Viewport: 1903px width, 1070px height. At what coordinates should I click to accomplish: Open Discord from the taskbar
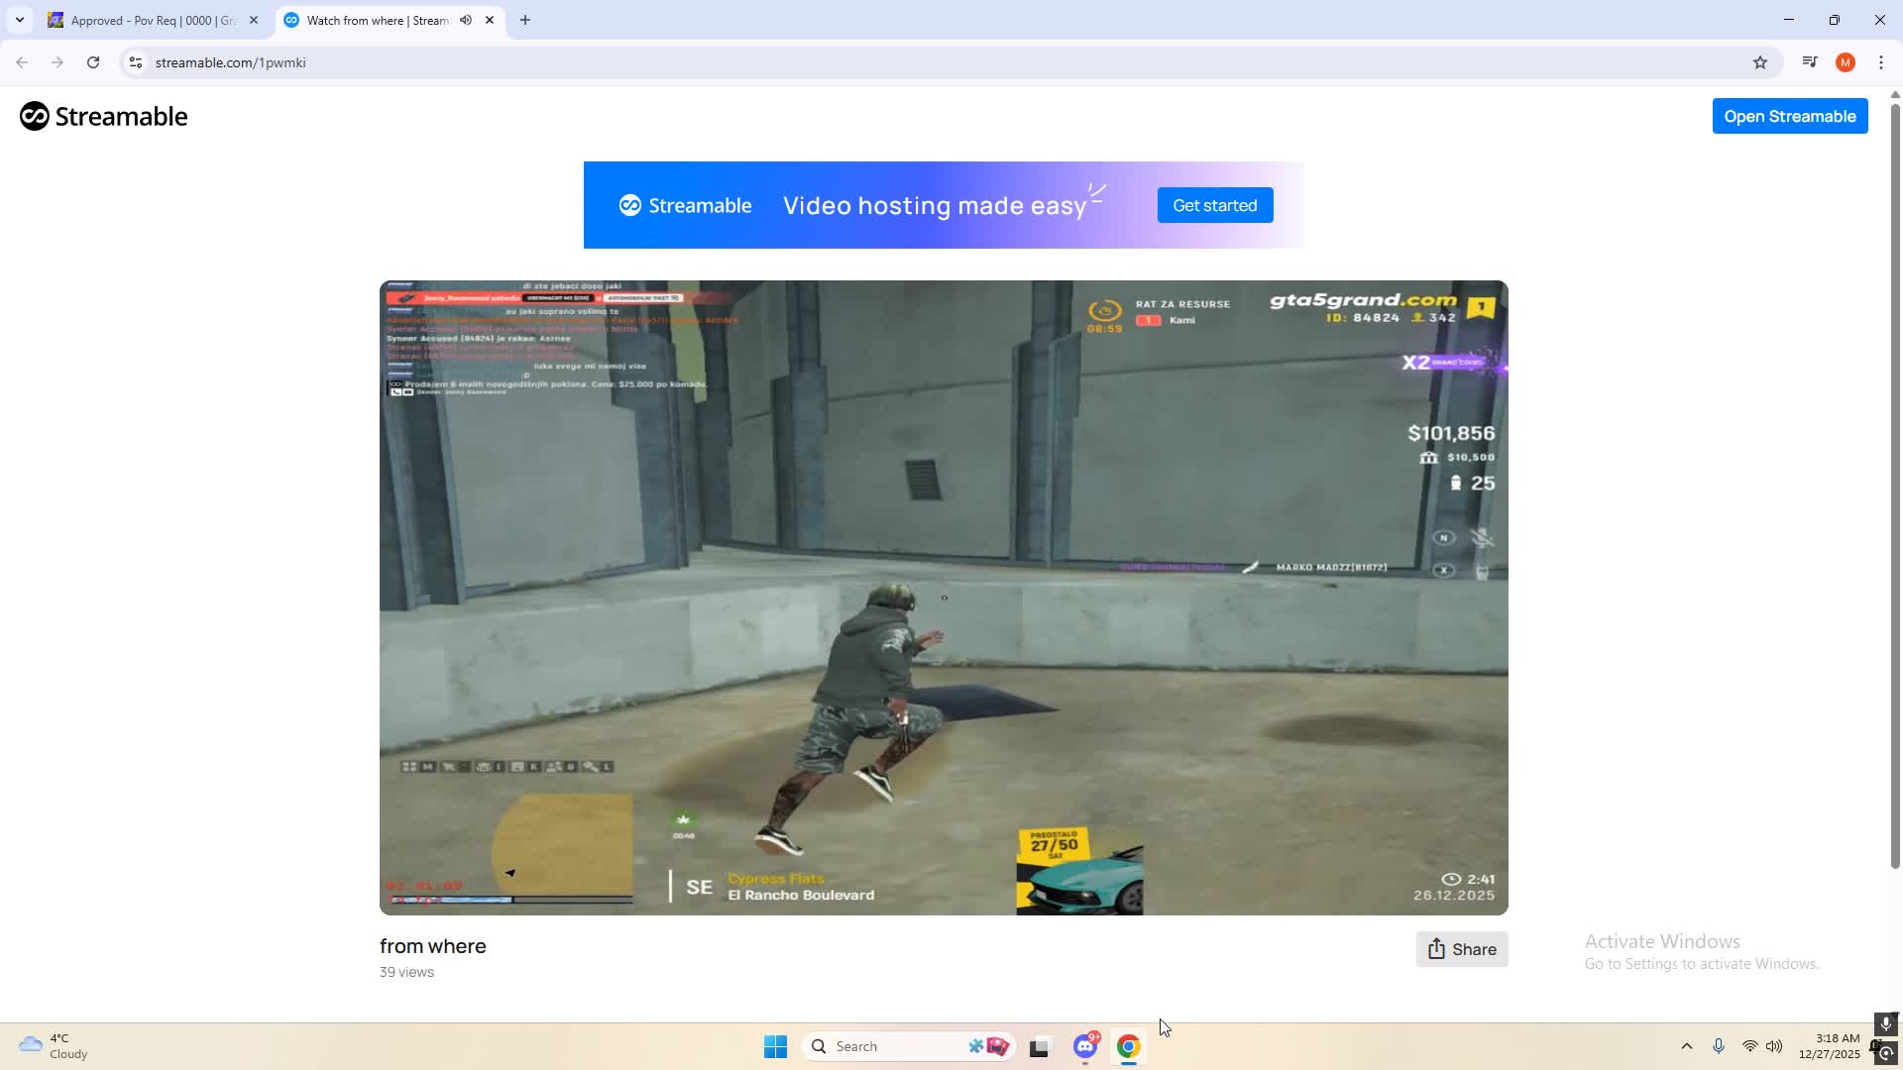1083,1046
